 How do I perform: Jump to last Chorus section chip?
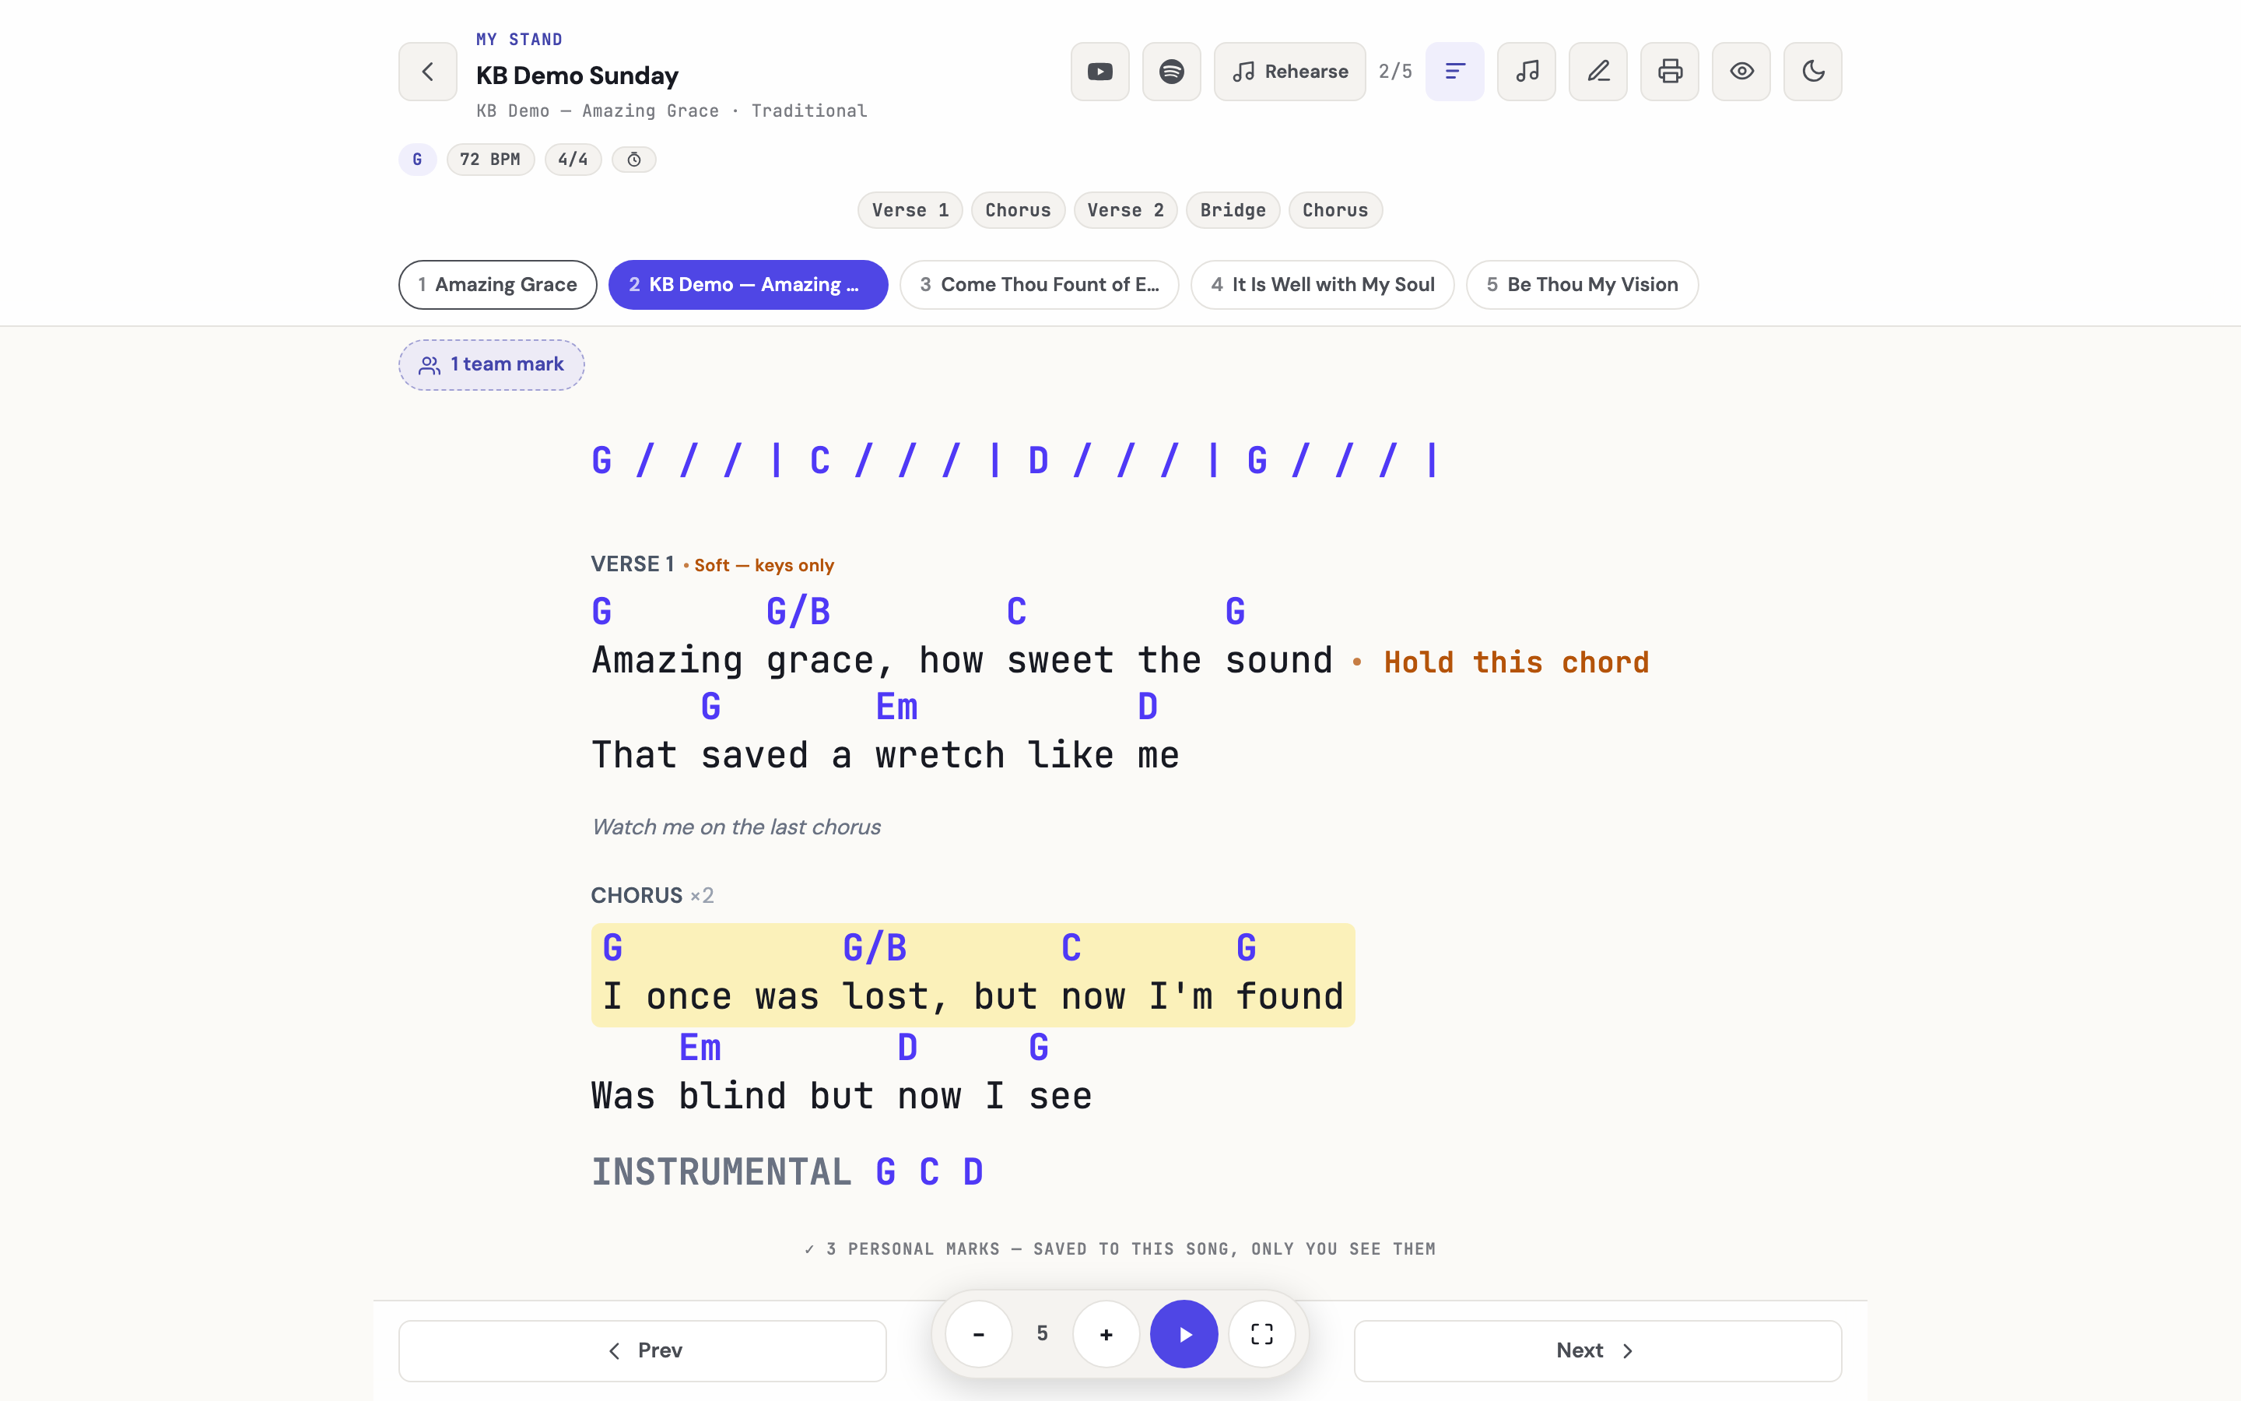[1334, 210]
